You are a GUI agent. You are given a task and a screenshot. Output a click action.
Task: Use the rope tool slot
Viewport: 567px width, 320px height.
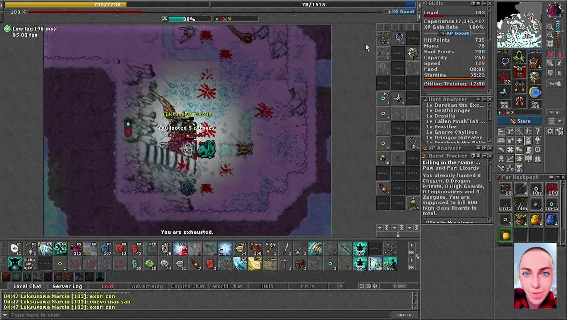click(300, 264)
